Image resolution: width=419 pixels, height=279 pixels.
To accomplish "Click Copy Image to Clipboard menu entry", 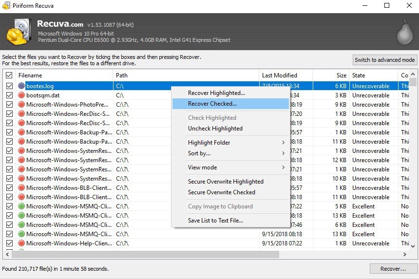I will (x=230, y=206).
